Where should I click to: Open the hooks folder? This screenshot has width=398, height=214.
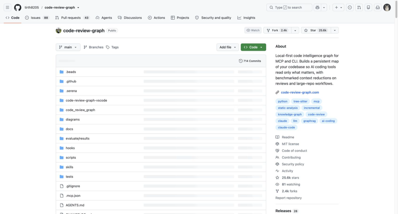coord(70,148)
